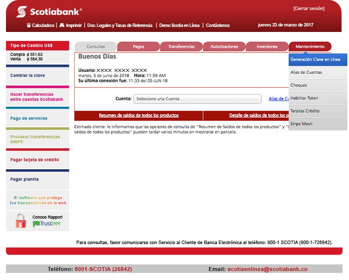Select the Consultas tab
The height and width of the screenshot is (280, 349).
pyautogui.click(x=96, y=46)
